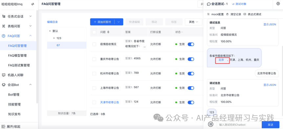Click the sort icon next to 问题
The image size is (283, 129).
108,32
